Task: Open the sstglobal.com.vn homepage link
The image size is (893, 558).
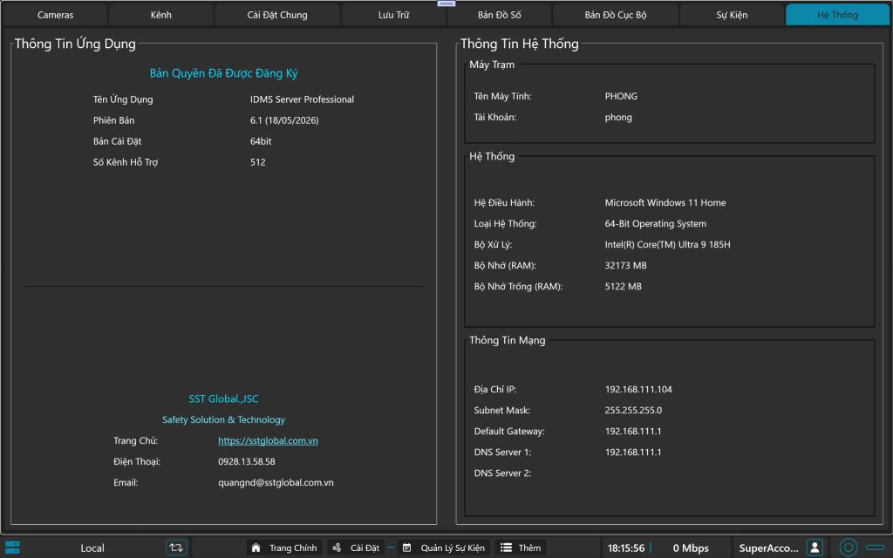Action: pyautogui.click(x=268, y=440)
